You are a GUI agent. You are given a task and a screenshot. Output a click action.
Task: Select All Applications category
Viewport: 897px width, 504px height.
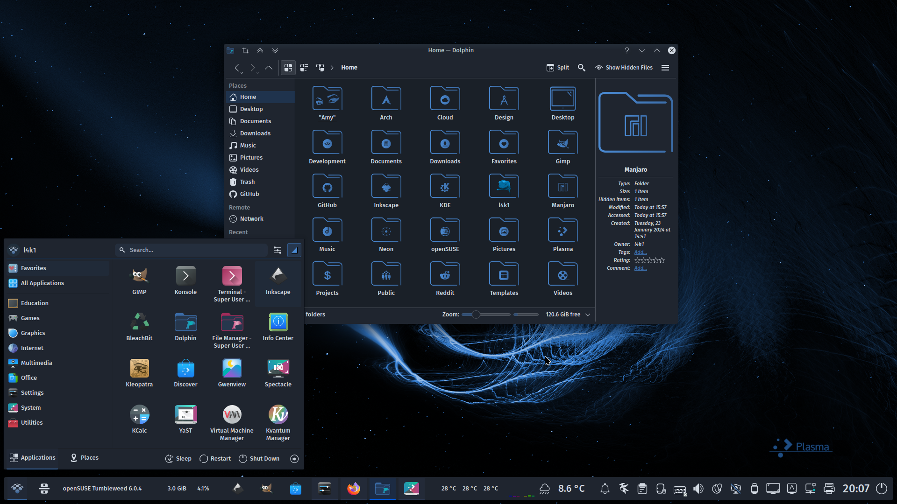coord(58,283)
